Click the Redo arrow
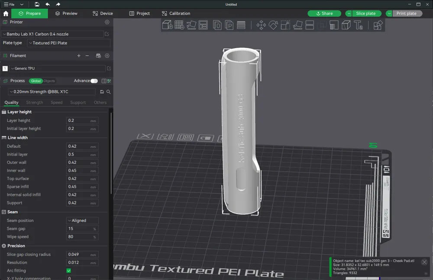Screen dimensions: 433x280 tap(58, 4)
